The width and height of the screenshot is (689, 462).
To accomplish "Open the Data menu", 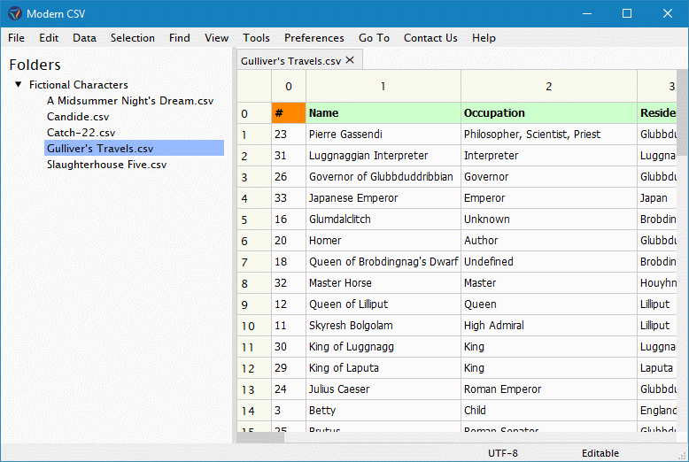I will (x=84, y=38).
